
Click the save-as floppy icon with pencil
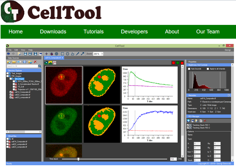30,54
